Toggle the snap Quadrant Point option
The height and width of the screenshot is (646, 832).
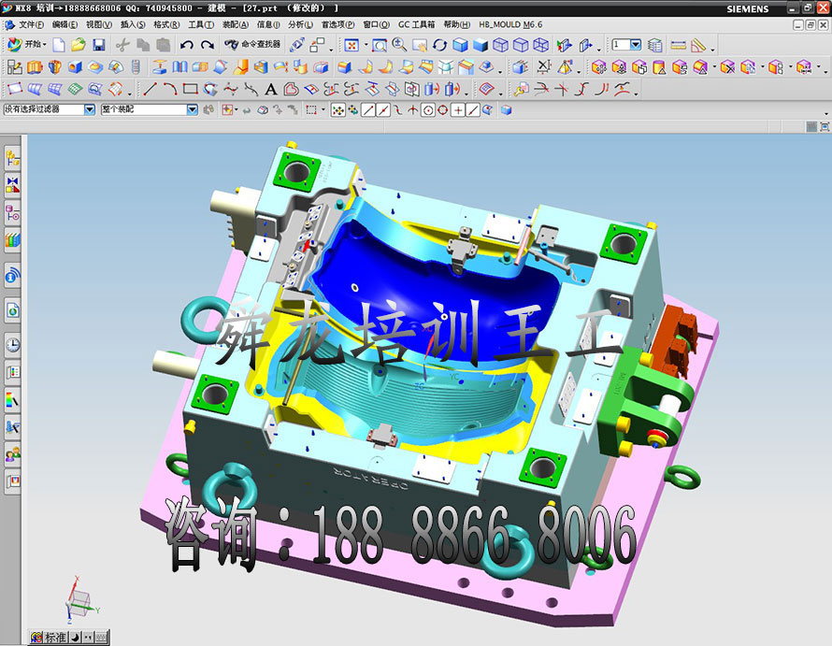click(442, 110)
